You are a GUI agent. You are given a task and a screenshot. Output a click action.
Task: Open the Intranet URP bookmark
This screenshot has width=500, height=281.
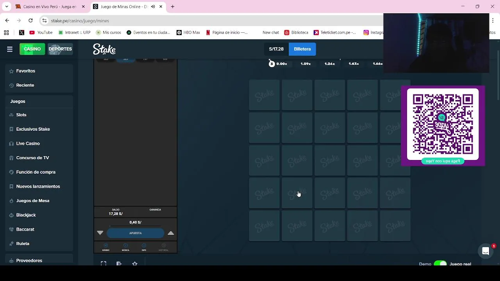point(75,32)
